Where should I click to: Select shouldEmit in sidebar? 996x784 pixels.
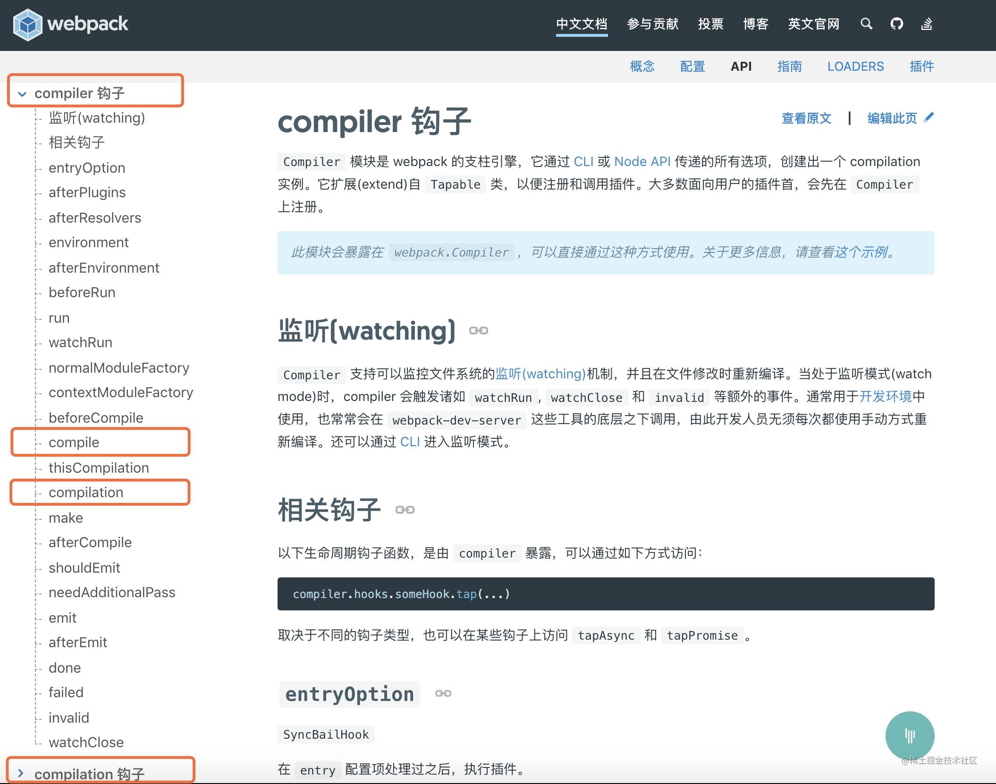84,568
